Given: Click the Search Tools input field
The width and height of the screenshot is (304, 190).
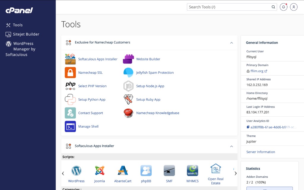Looking at the screenshot, I should pos(229,7).
